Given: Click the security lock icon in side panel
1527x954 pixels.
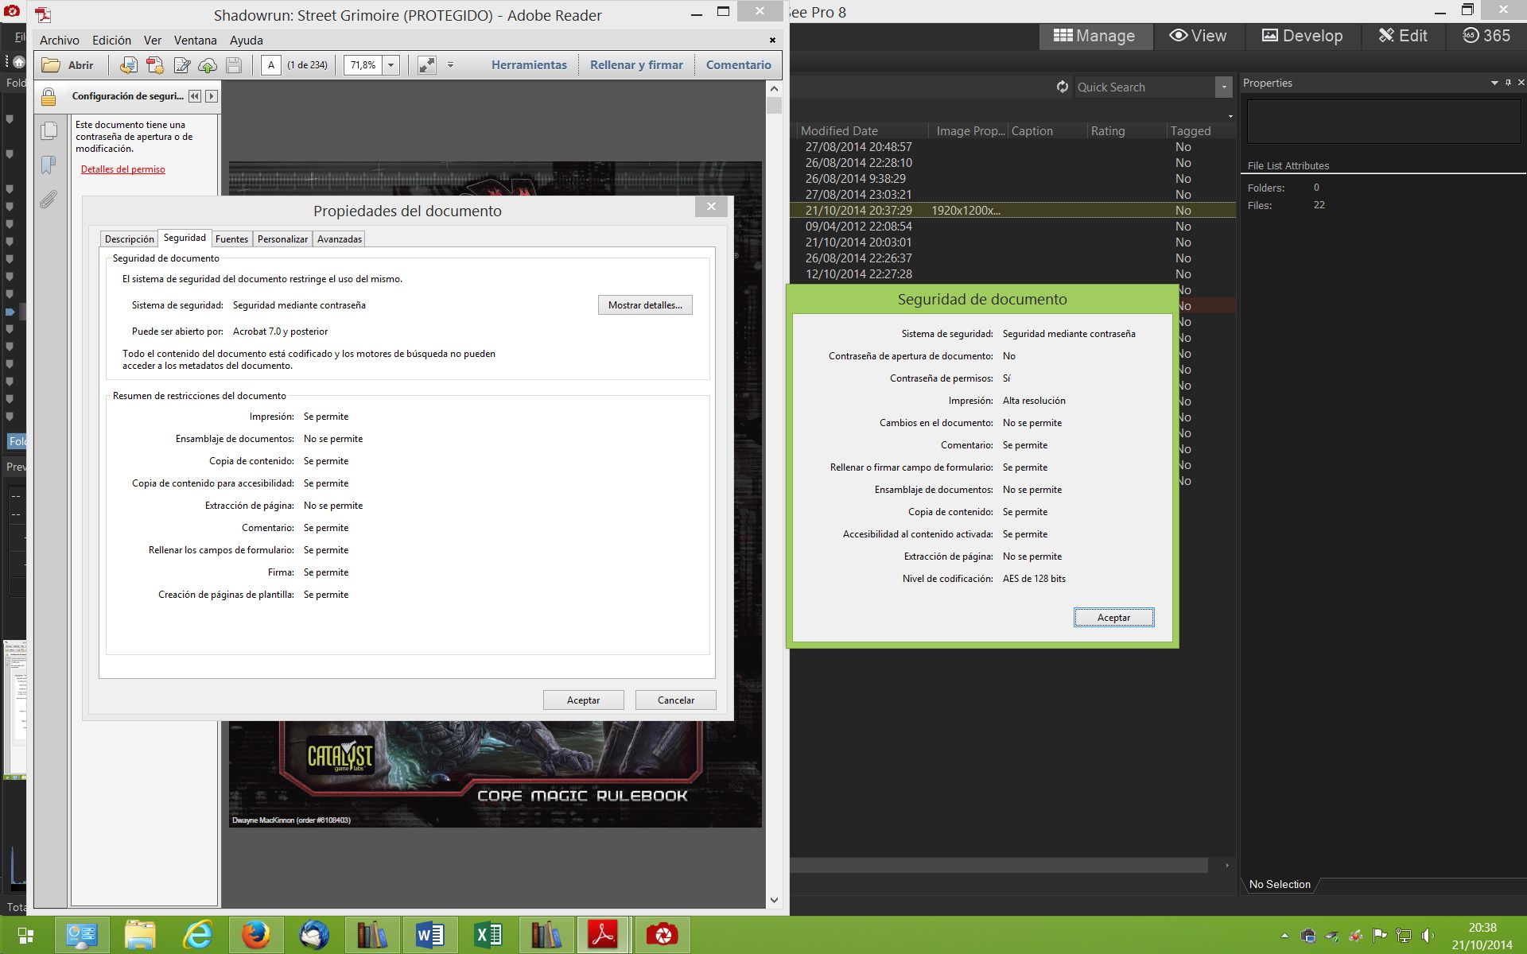Looking at the screenshot, I should [x=49, y=97].
